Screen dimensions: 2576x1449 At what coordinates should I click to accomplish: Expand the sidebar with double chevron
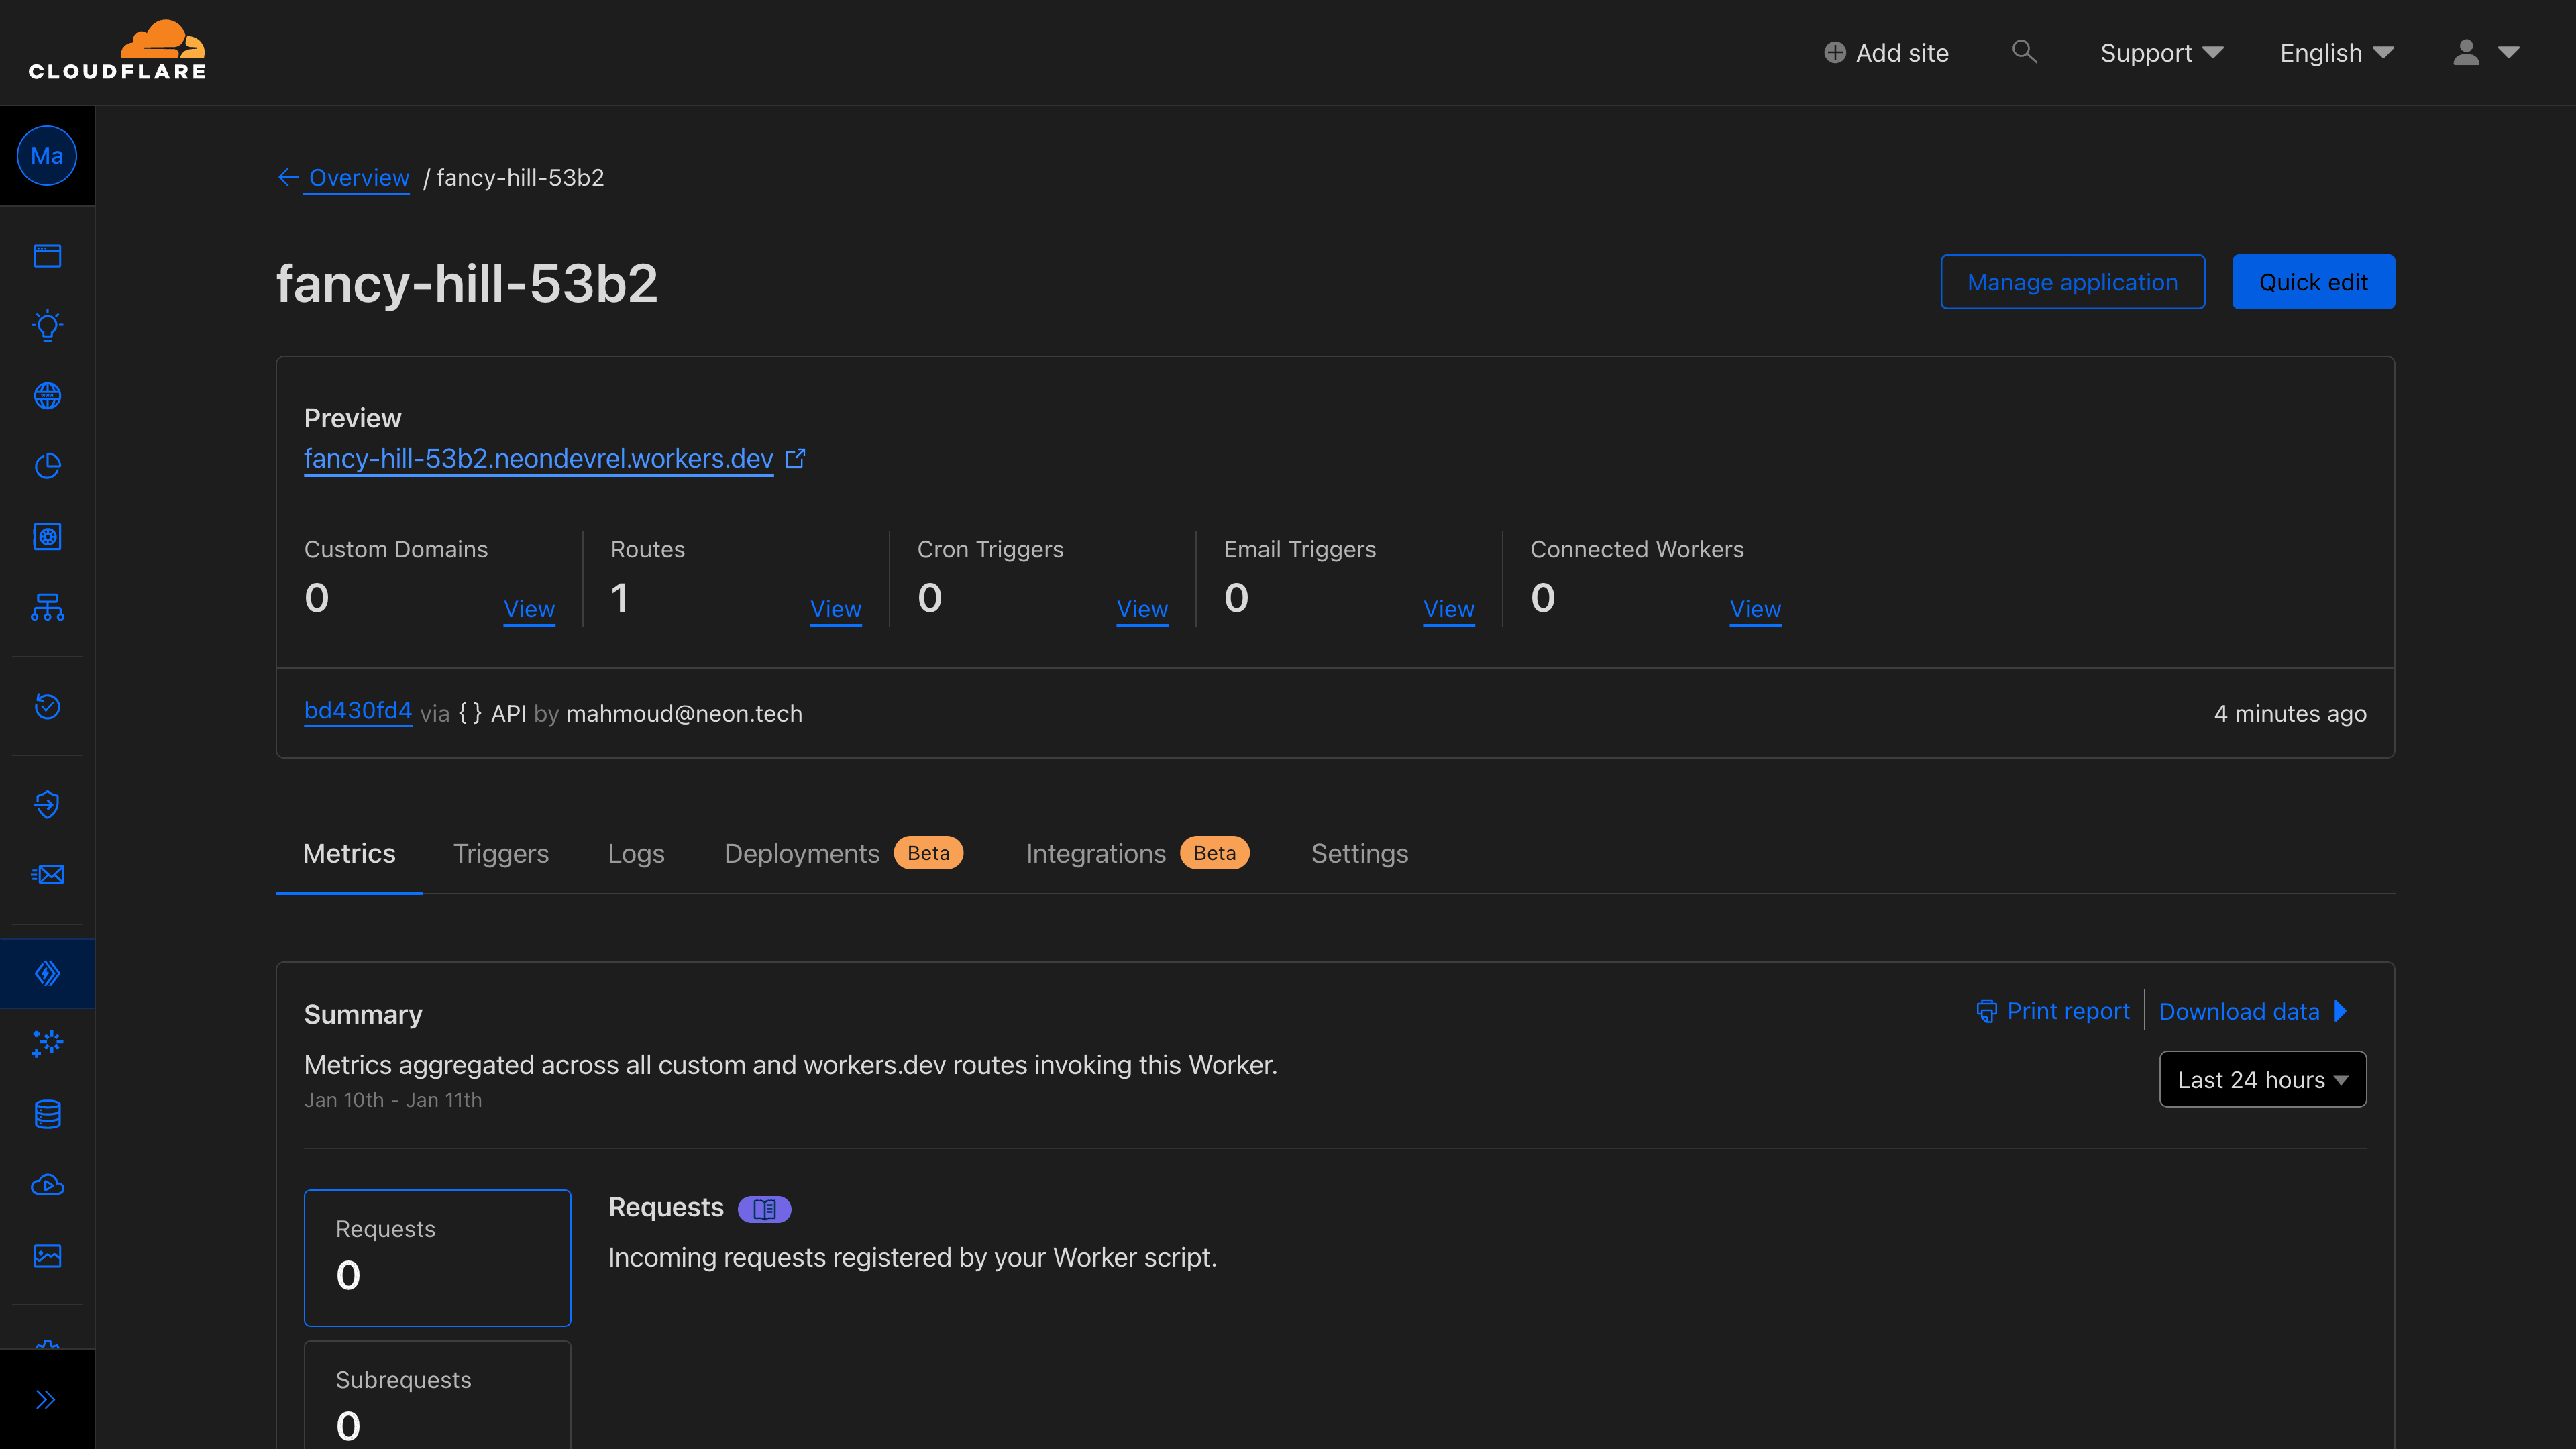pos(46,1399)
